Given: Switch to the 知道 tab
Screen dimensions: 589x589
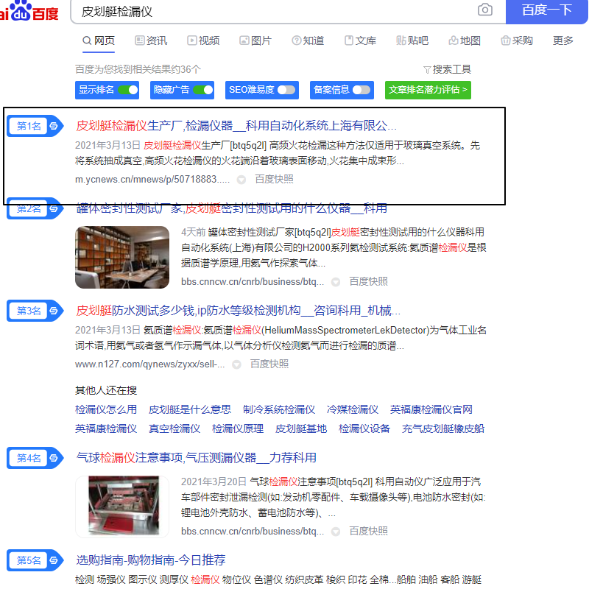Looking at the screenshot, I should coord(308,40).
